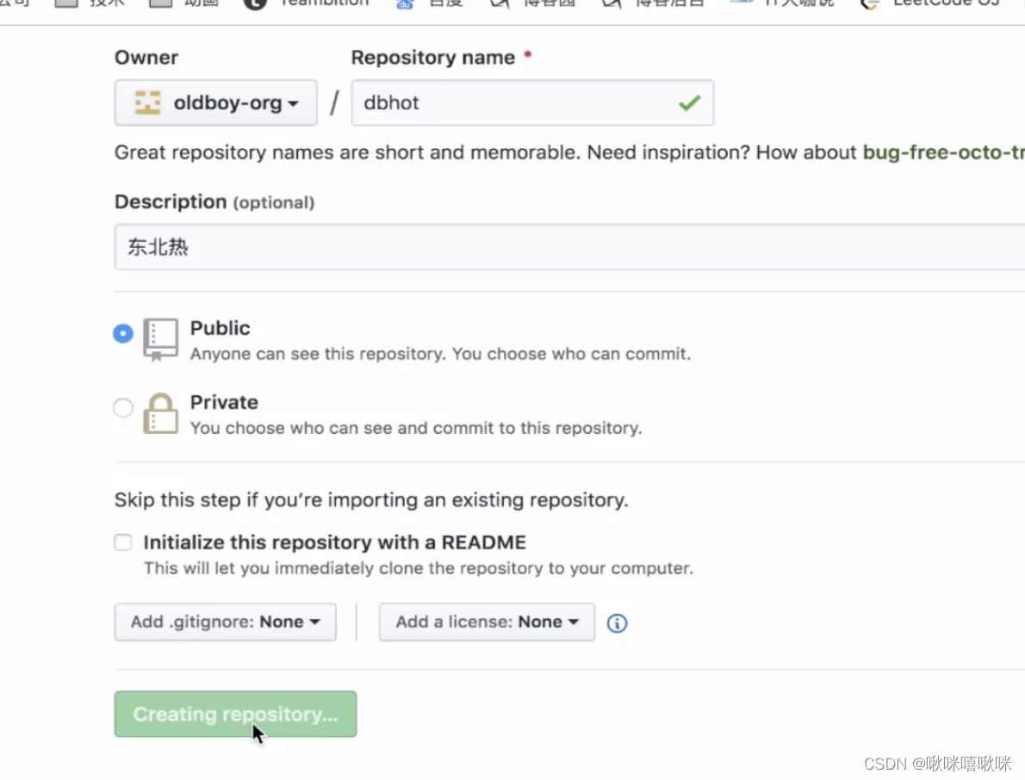Click the Public repository book icon

(160, 339)
